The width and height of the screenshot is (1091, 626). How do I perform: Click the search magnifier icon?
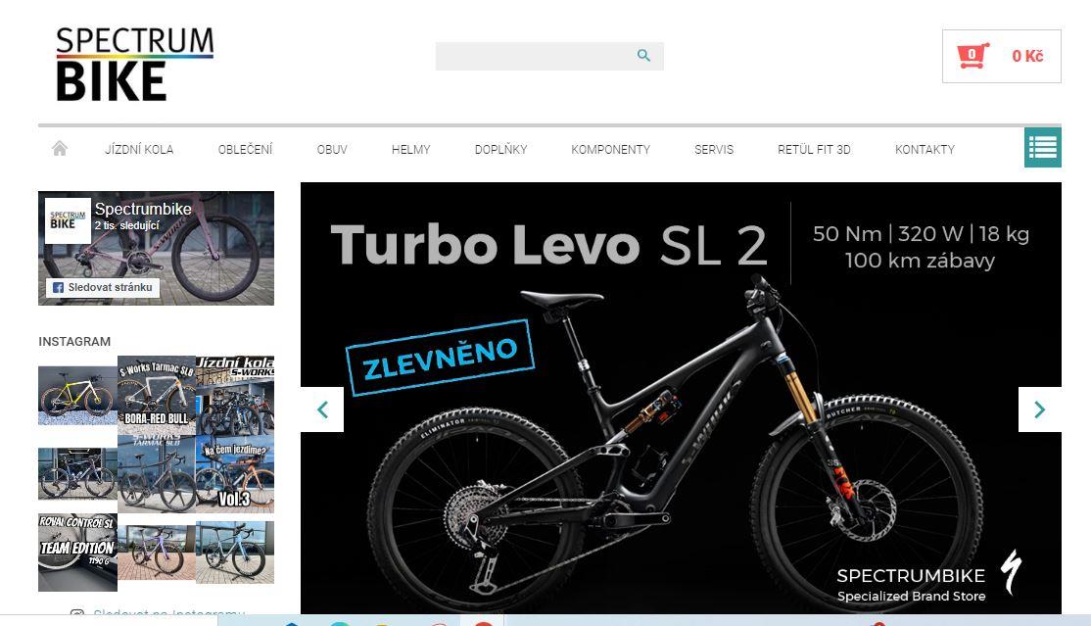point(643,56)
